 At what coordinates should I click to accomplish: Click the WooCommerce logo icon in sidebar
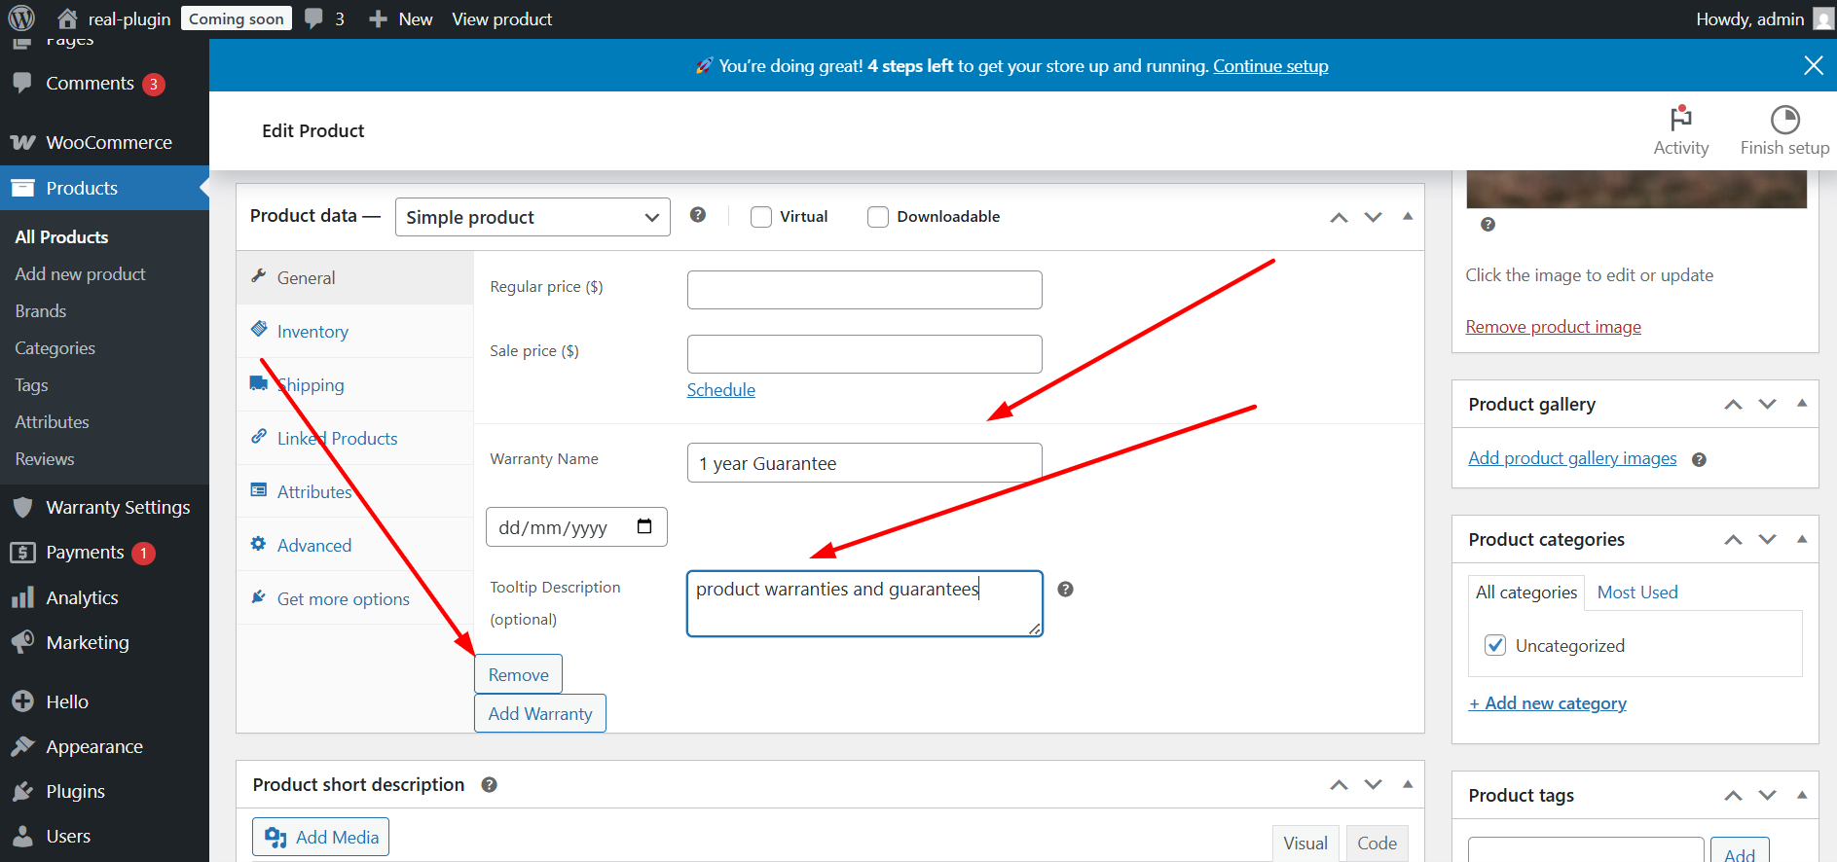(22, 143)
